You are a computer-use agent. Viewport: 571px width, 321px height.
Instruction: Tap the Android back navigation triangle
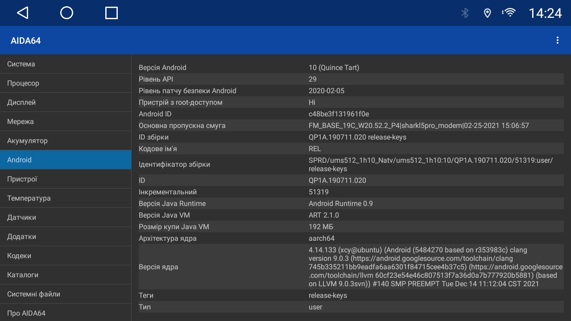23,13
